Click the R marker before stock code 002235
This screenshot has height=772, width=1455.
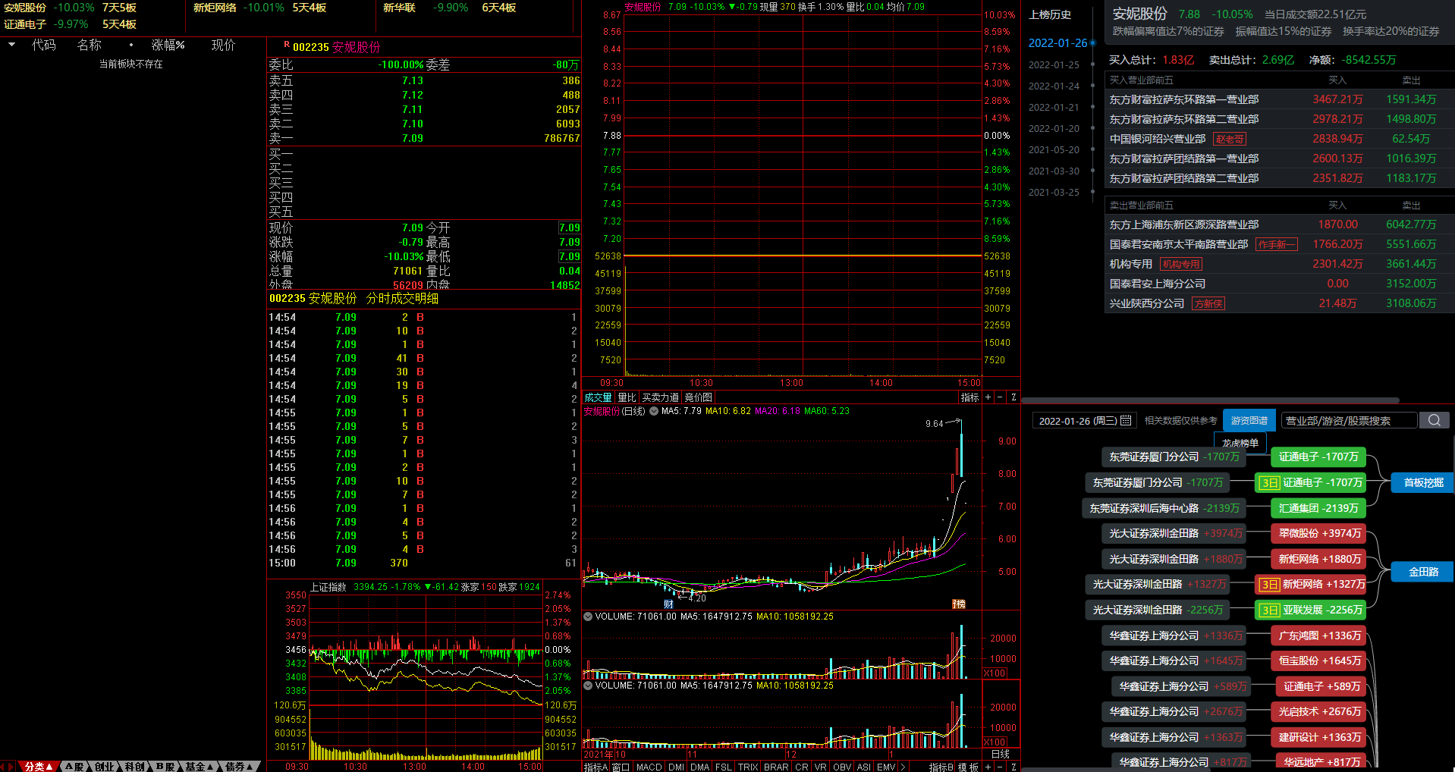pyautogui.click(x=287, y=45)
